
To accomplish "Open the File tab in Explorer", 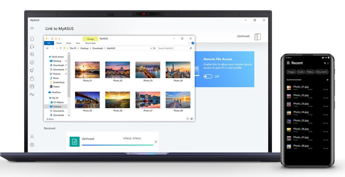I will point(49,43).
